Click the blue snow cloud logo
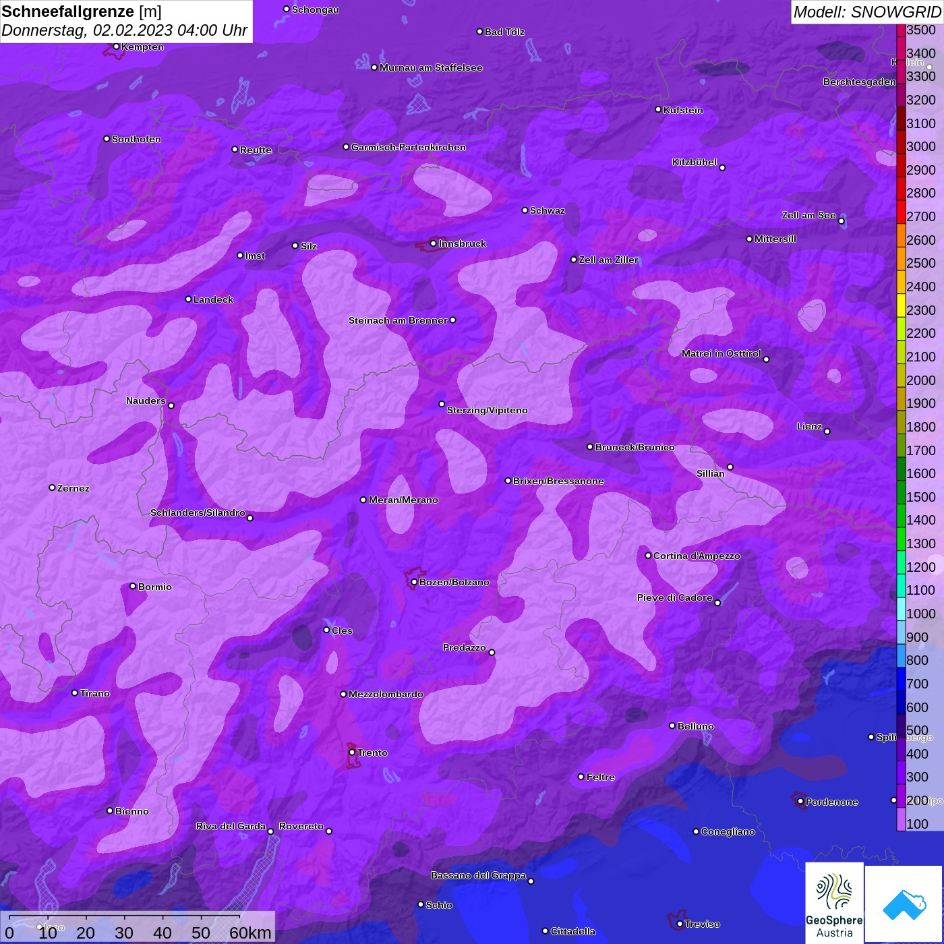 [904, 904]
